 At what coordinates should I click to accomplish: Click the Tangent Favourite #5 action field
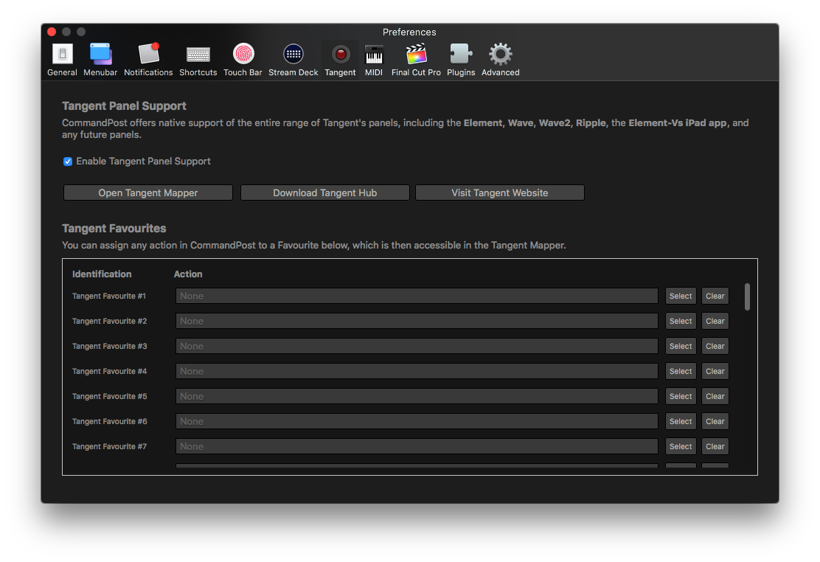(417, 397)
